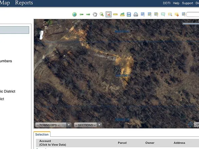Select the speech bubble annotation tool
This screenshot has height=149, width=199.
[x=163, y=14]
